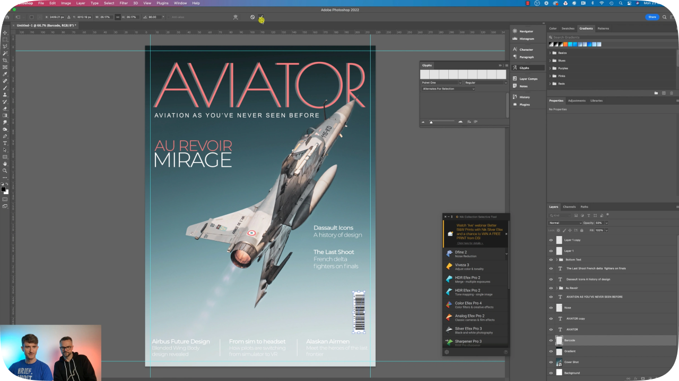Open the History panel
This screenshot has width=679, height=381.
524,97
